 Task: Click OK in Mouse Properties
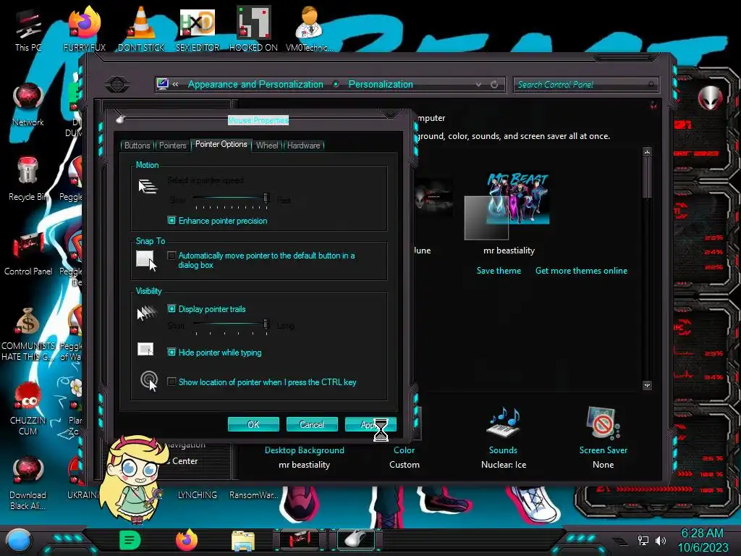pyautogui.click(x=253, y=424)
